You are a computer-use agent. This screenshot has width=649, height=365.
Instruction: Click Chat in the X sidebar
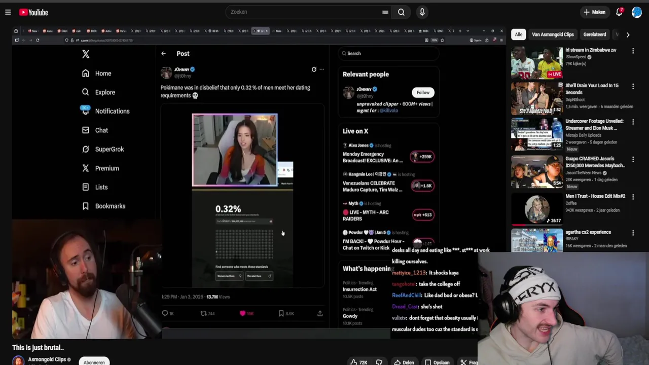pyautogui.click(x=95, y=130)
